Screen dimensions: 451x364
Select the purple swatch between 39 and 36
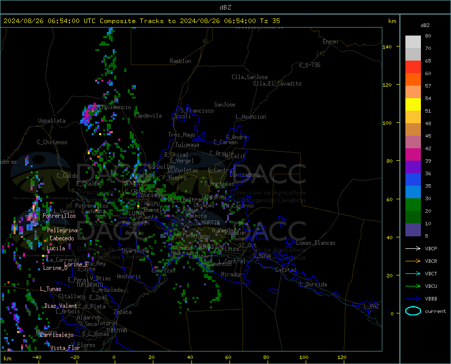coord(413,167)
